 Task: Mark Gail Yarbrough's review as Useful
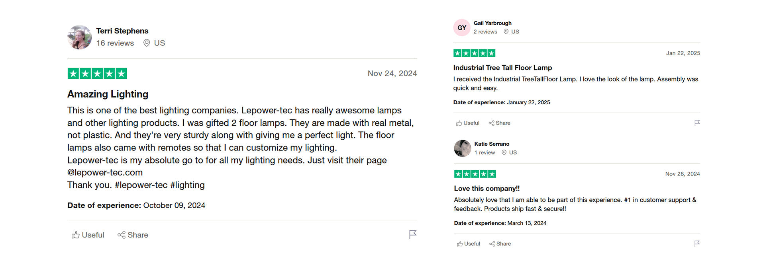point(468,123)
